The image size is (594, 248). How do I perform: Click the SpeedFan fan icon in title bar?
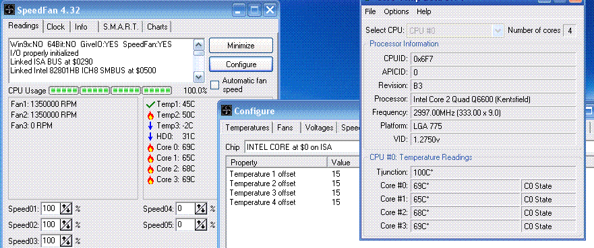click(9, 10)
